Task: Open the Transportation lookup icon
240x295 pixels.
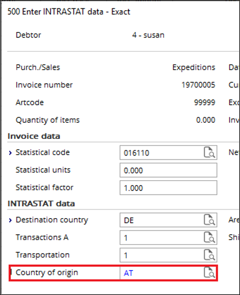Action: [209, 255]
